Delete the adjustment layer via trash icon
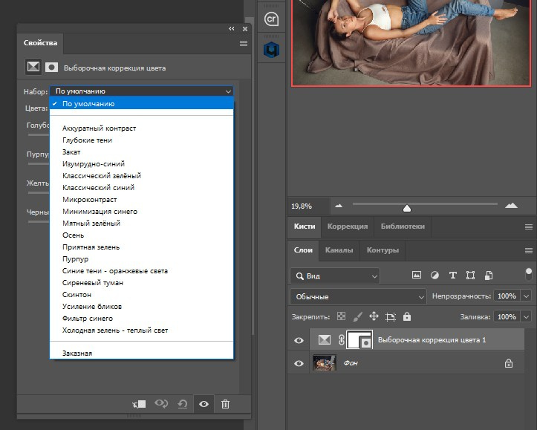Viewport: 537px width, 430px height. [x=225, y=403]
